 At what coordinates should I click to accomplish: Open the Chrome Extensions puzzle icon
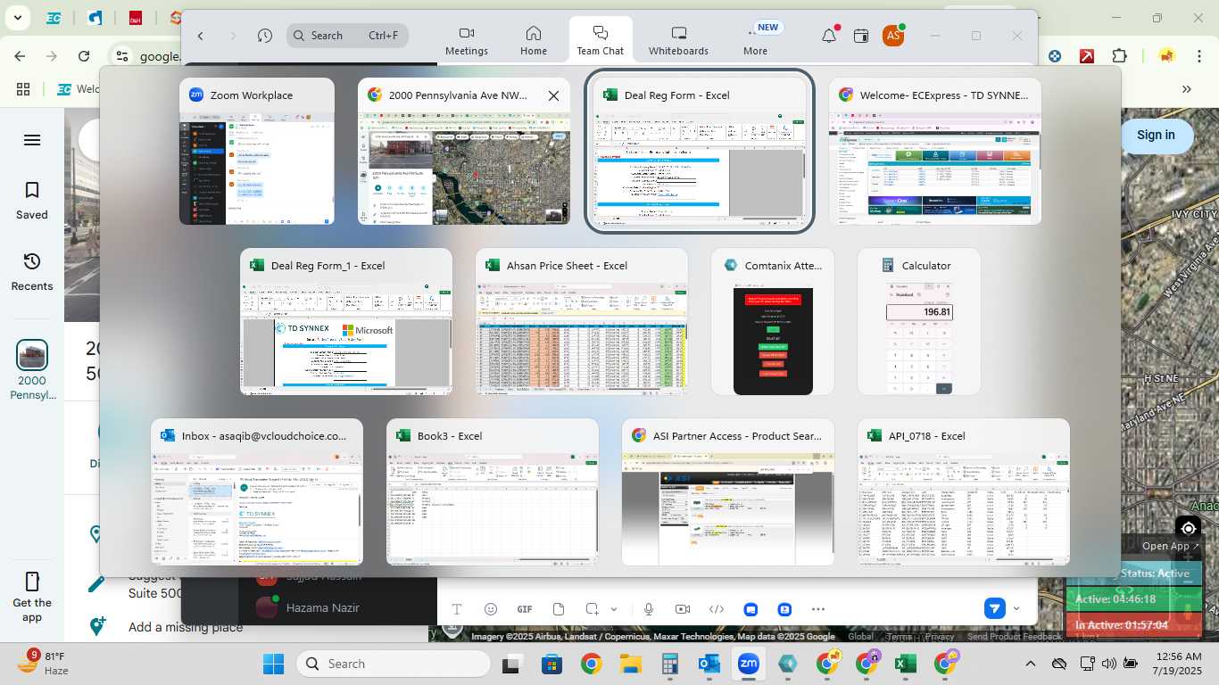click(1119, 56)
